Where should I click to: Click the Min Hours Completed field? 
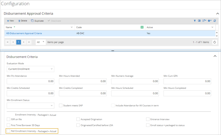(x=187, y=93)
